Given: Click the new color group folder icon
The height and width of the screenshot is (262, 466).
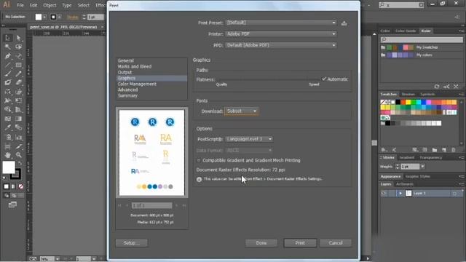Looking at the screenshot, I should 435,150.
